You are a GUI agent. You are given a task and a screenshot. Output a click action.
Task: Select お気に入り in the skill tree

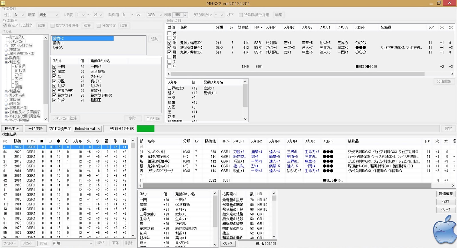[x=17, y=37]
